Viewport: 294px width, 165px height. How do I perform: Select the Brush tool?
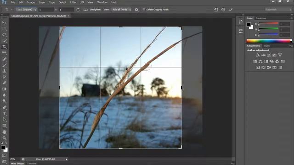(x=4, y=65)
